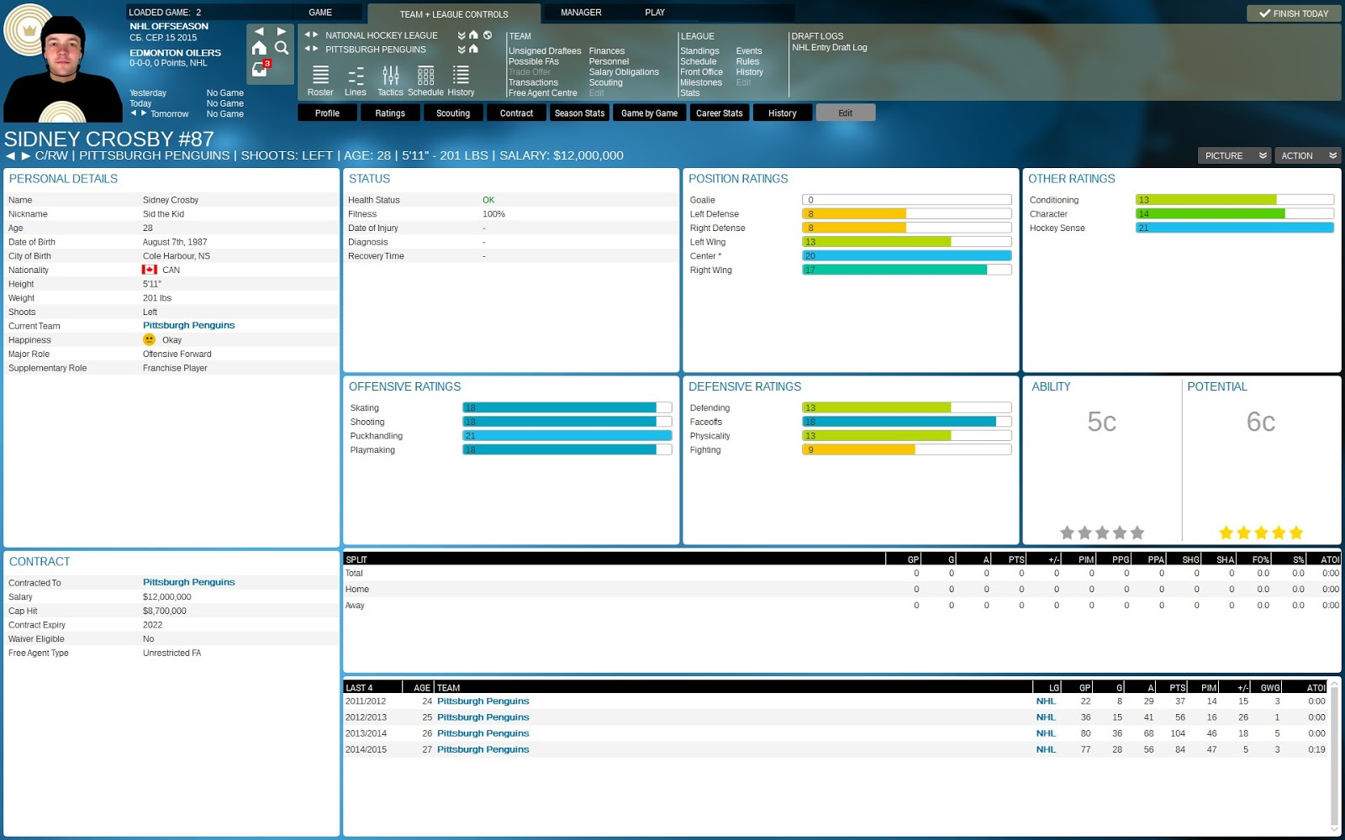Viewport: 1345px width, 840px height.
Task: Go back with the left navigation arrow above home icon
Action: point(259,32)
